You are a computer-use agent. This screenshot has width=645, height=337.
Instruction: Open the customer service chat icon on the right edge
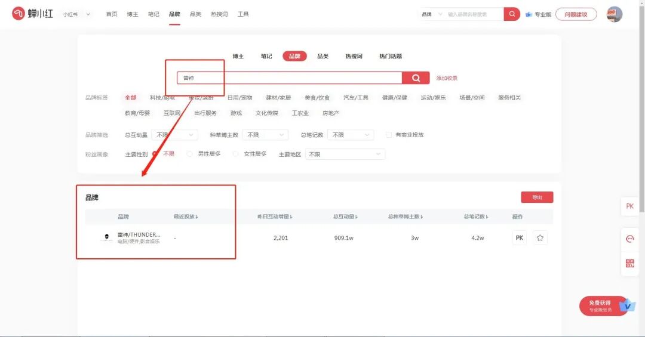tap(630, 239)
